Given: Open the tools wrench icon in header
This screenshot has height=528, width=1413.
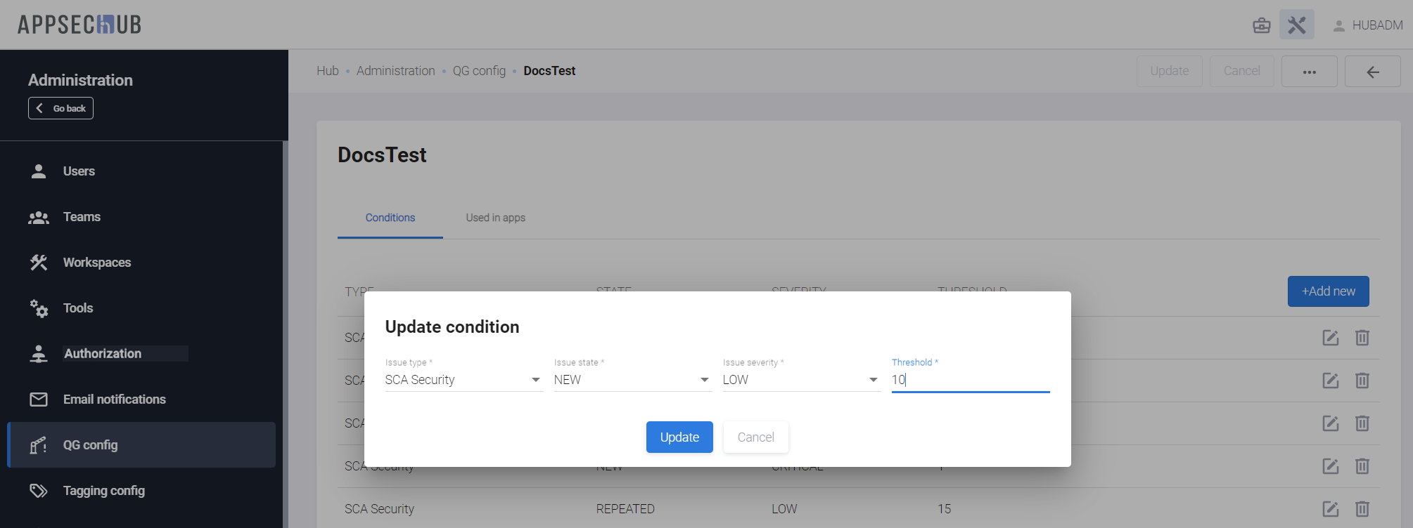Looking at the screenshot, I should 1297,25.
